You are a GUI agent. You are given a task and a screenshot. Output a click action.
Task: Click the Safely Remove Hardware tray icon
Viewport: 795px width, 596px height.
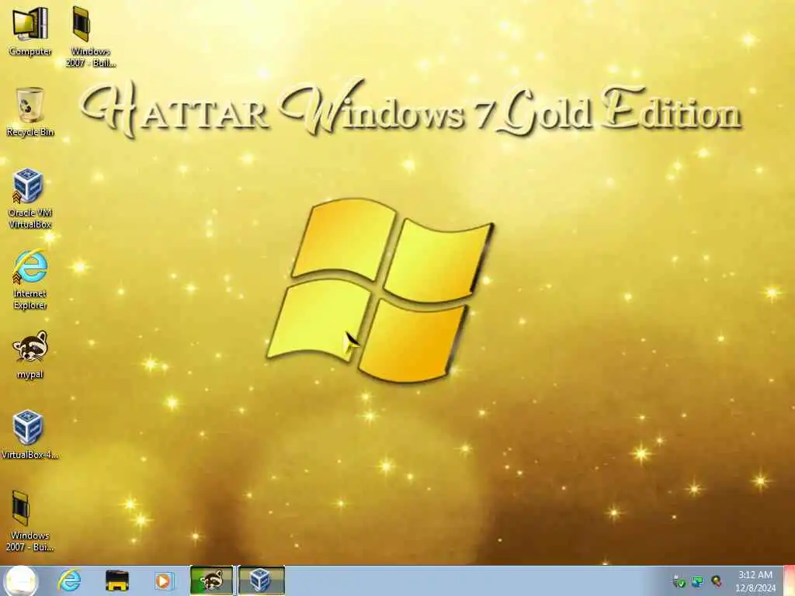point(679,581)
